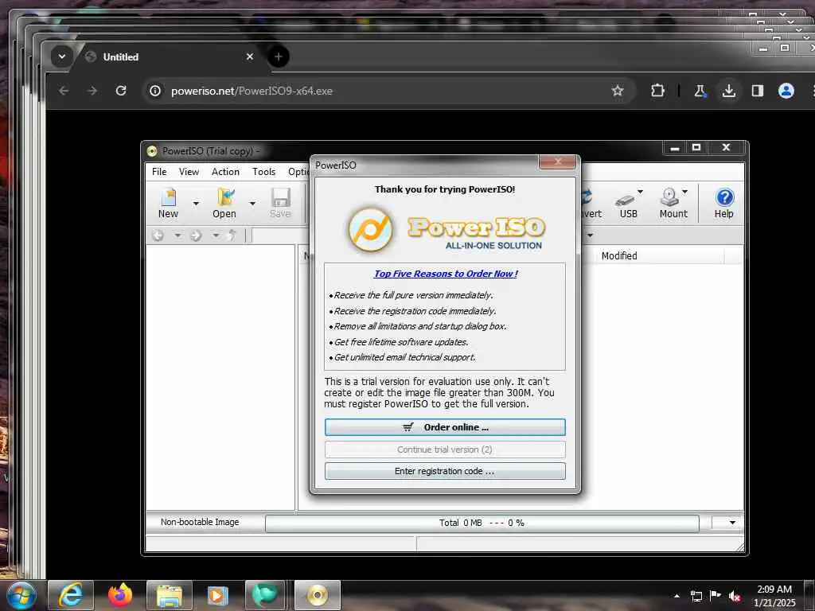Click the site information icon in address bar
Viewport: 815px width, 611px height.
(x=155, y=91)
